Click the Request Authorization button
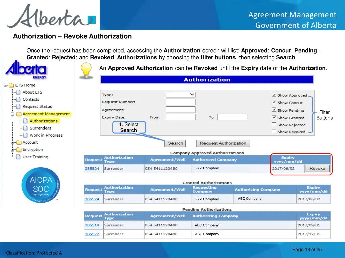Image resolution: width=345 pixels, height=258 pixels. 223,143
